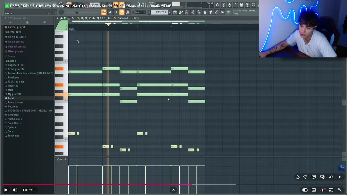Toggle YouTube autoplay switch
The height and width of the screenshot is (195, 347).
click(x=305, y=190)
